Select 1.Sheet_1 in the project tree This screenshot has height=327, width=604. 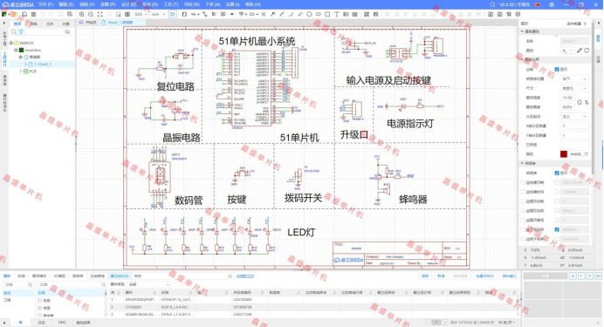43,65
